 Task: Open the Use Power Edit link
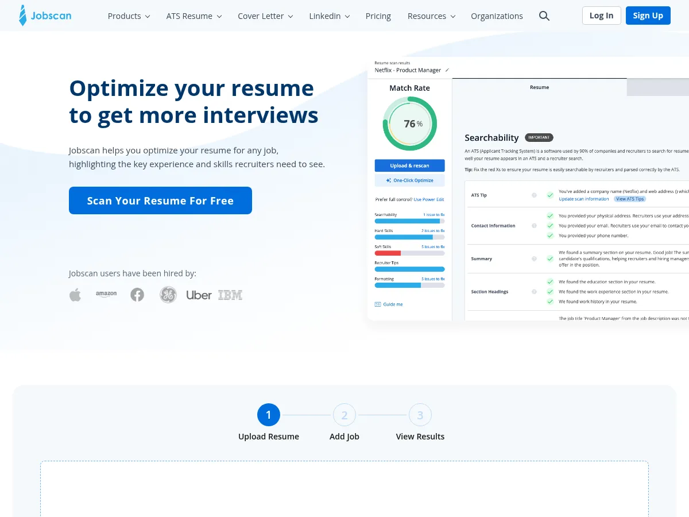click(x=428, y=199)
